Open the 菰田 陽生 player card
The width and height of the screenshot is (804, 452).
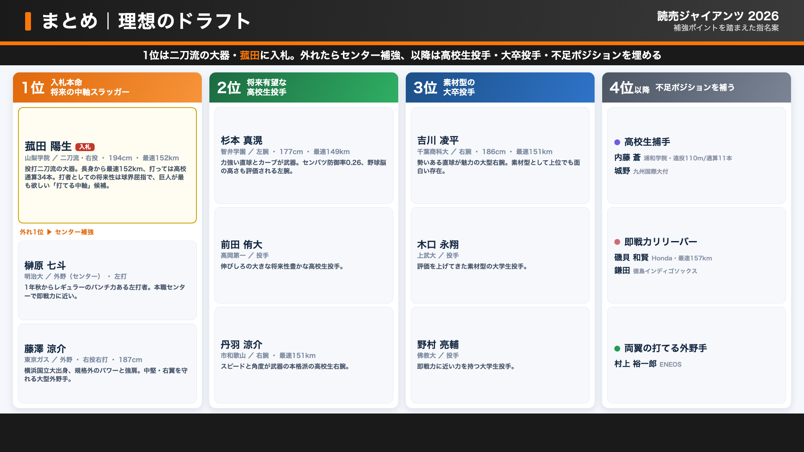coord(107,165)
